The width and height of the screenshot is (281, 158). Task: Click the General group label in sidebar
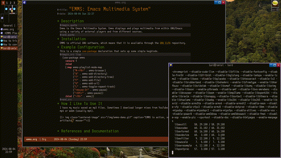click(x=8, y=25)
